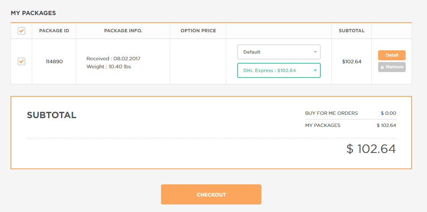Toggle the select-all checkbox in table header
The image size is (427, 212).
(21, 31)
